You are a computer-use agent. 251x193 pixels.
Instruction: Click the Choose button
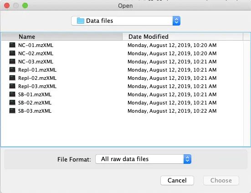click(221, 180)
